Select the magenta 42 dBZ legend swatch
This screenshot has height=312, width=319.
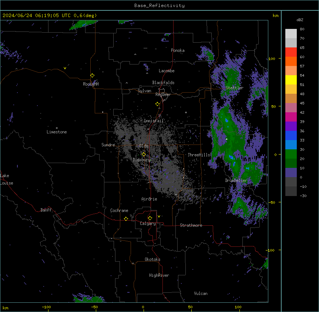tap(291, 117)
